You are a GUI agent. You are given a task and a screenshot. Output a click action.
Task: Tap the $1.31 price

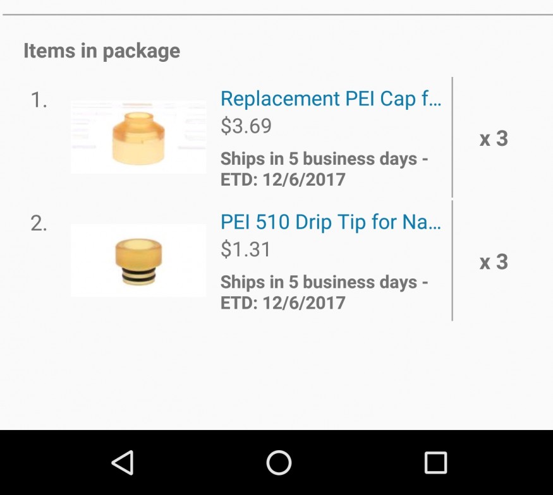point(246,249)
